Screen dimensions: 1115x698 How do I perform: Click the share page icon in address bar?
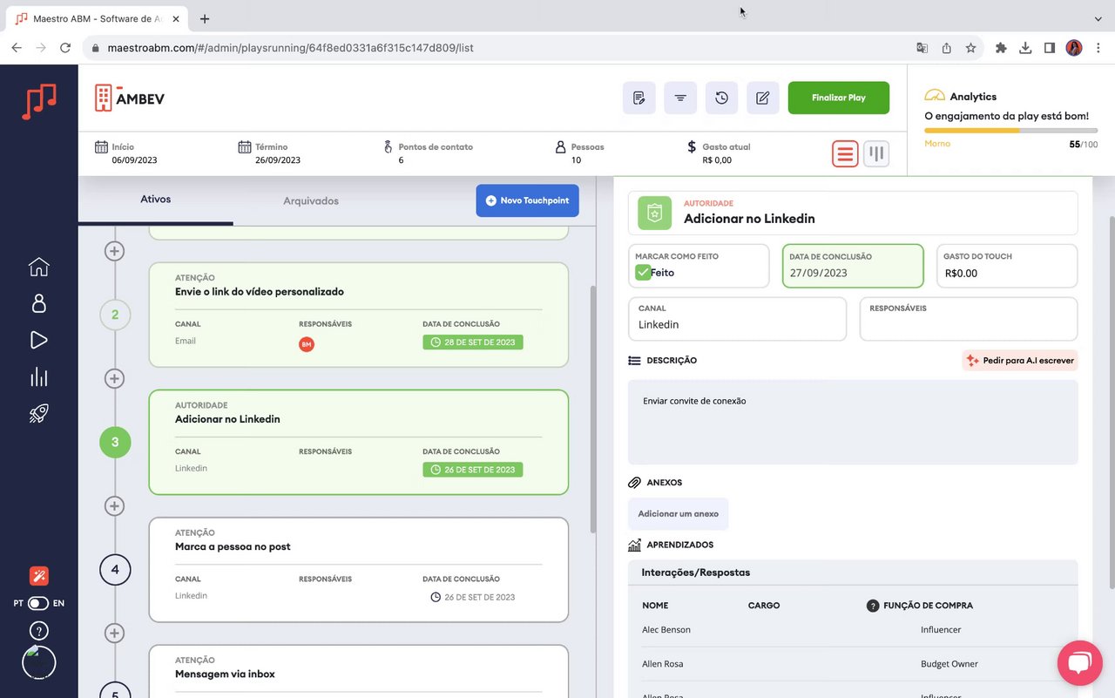coord(946,48)
